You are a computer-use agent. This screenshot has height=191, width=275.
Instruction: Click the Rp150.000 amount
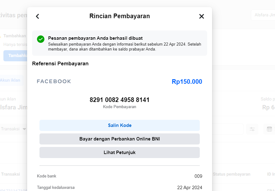tap(187, 82)
